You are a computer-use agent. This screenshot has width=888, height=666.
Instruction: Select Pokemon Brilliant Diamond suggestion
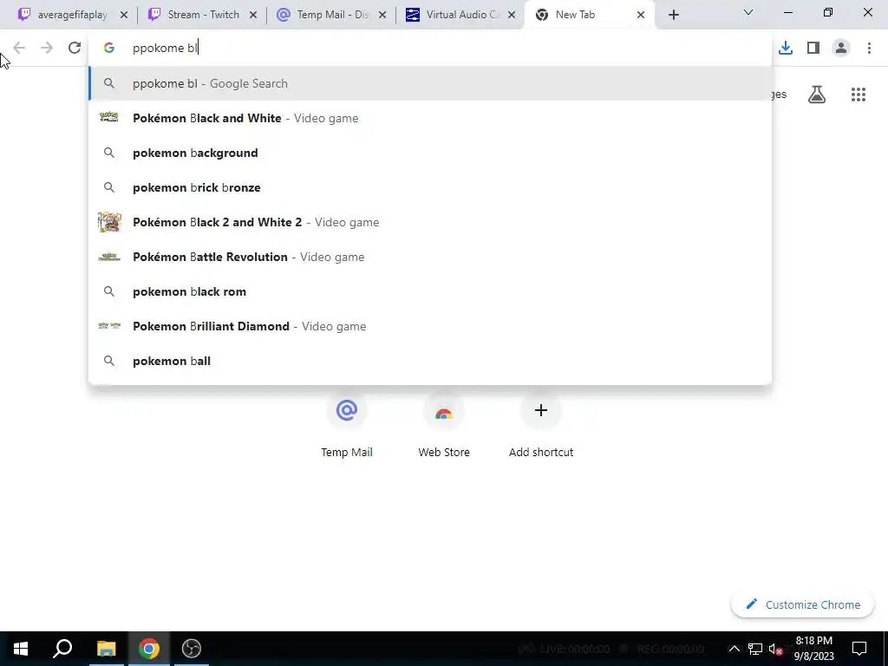(430, 326)
